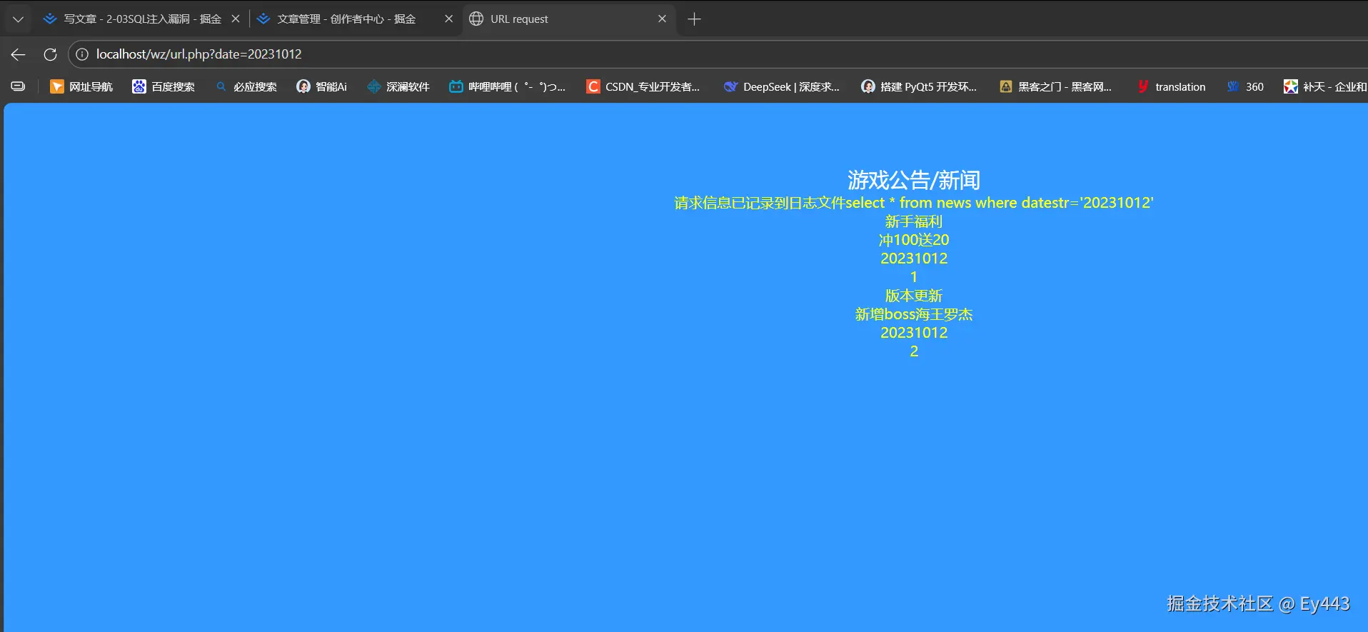Close the URL request tab

tap(662, 19)
